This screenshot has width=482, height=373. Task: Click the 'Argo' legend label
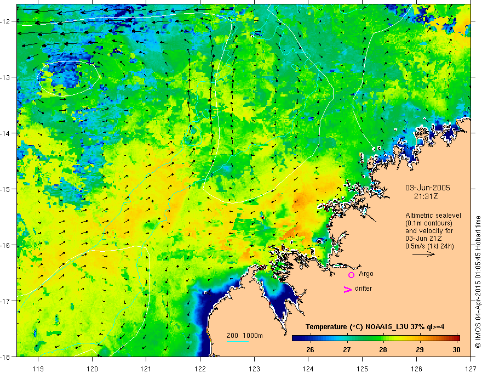[366, 274]
